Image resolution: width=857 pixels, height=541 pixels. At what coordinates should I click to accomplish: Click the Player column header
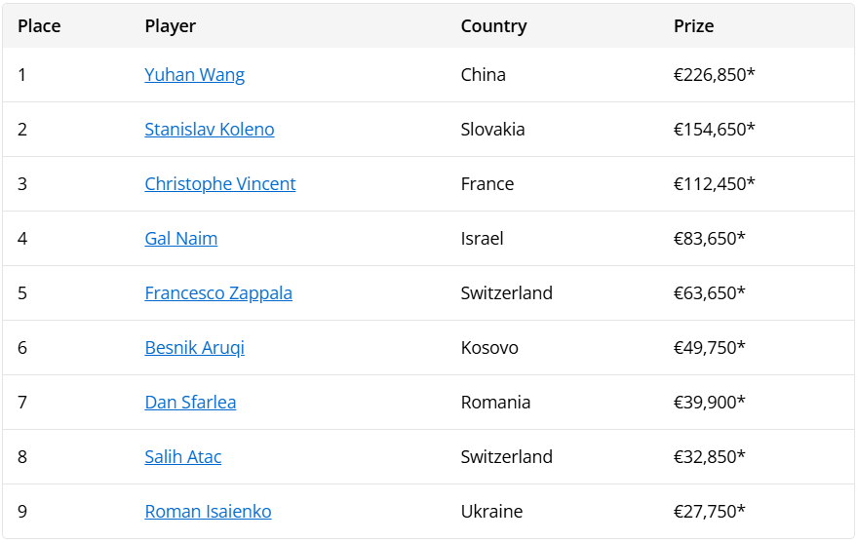click(170, 26)
